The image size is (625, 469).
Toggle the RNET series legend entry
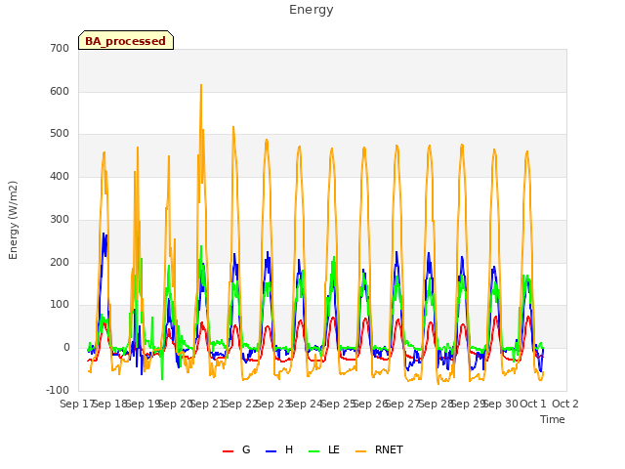[x=379, y=450]
